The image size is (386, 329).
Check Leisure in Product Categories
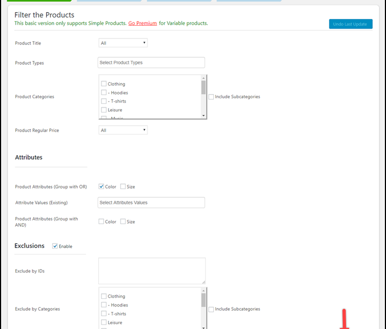click(104, 110)
